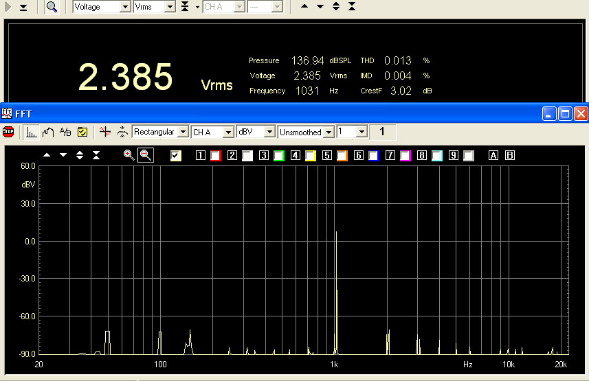Screen dimensions: 589x381
Task: Toggle overlay 4 yellow checkbox
Action: click(310, 156)
